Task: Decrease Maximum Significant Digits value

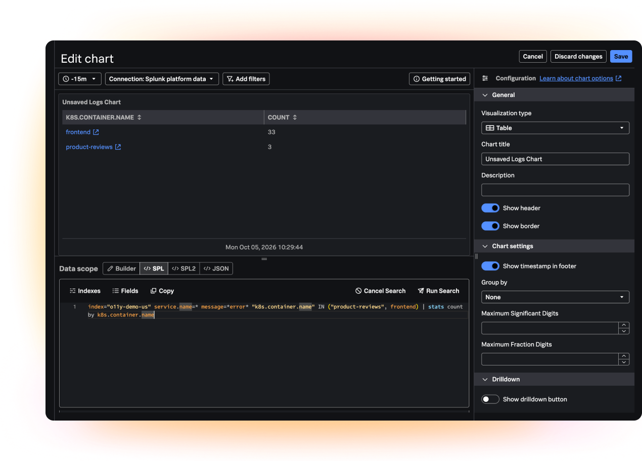Action: tap(624, 331)
